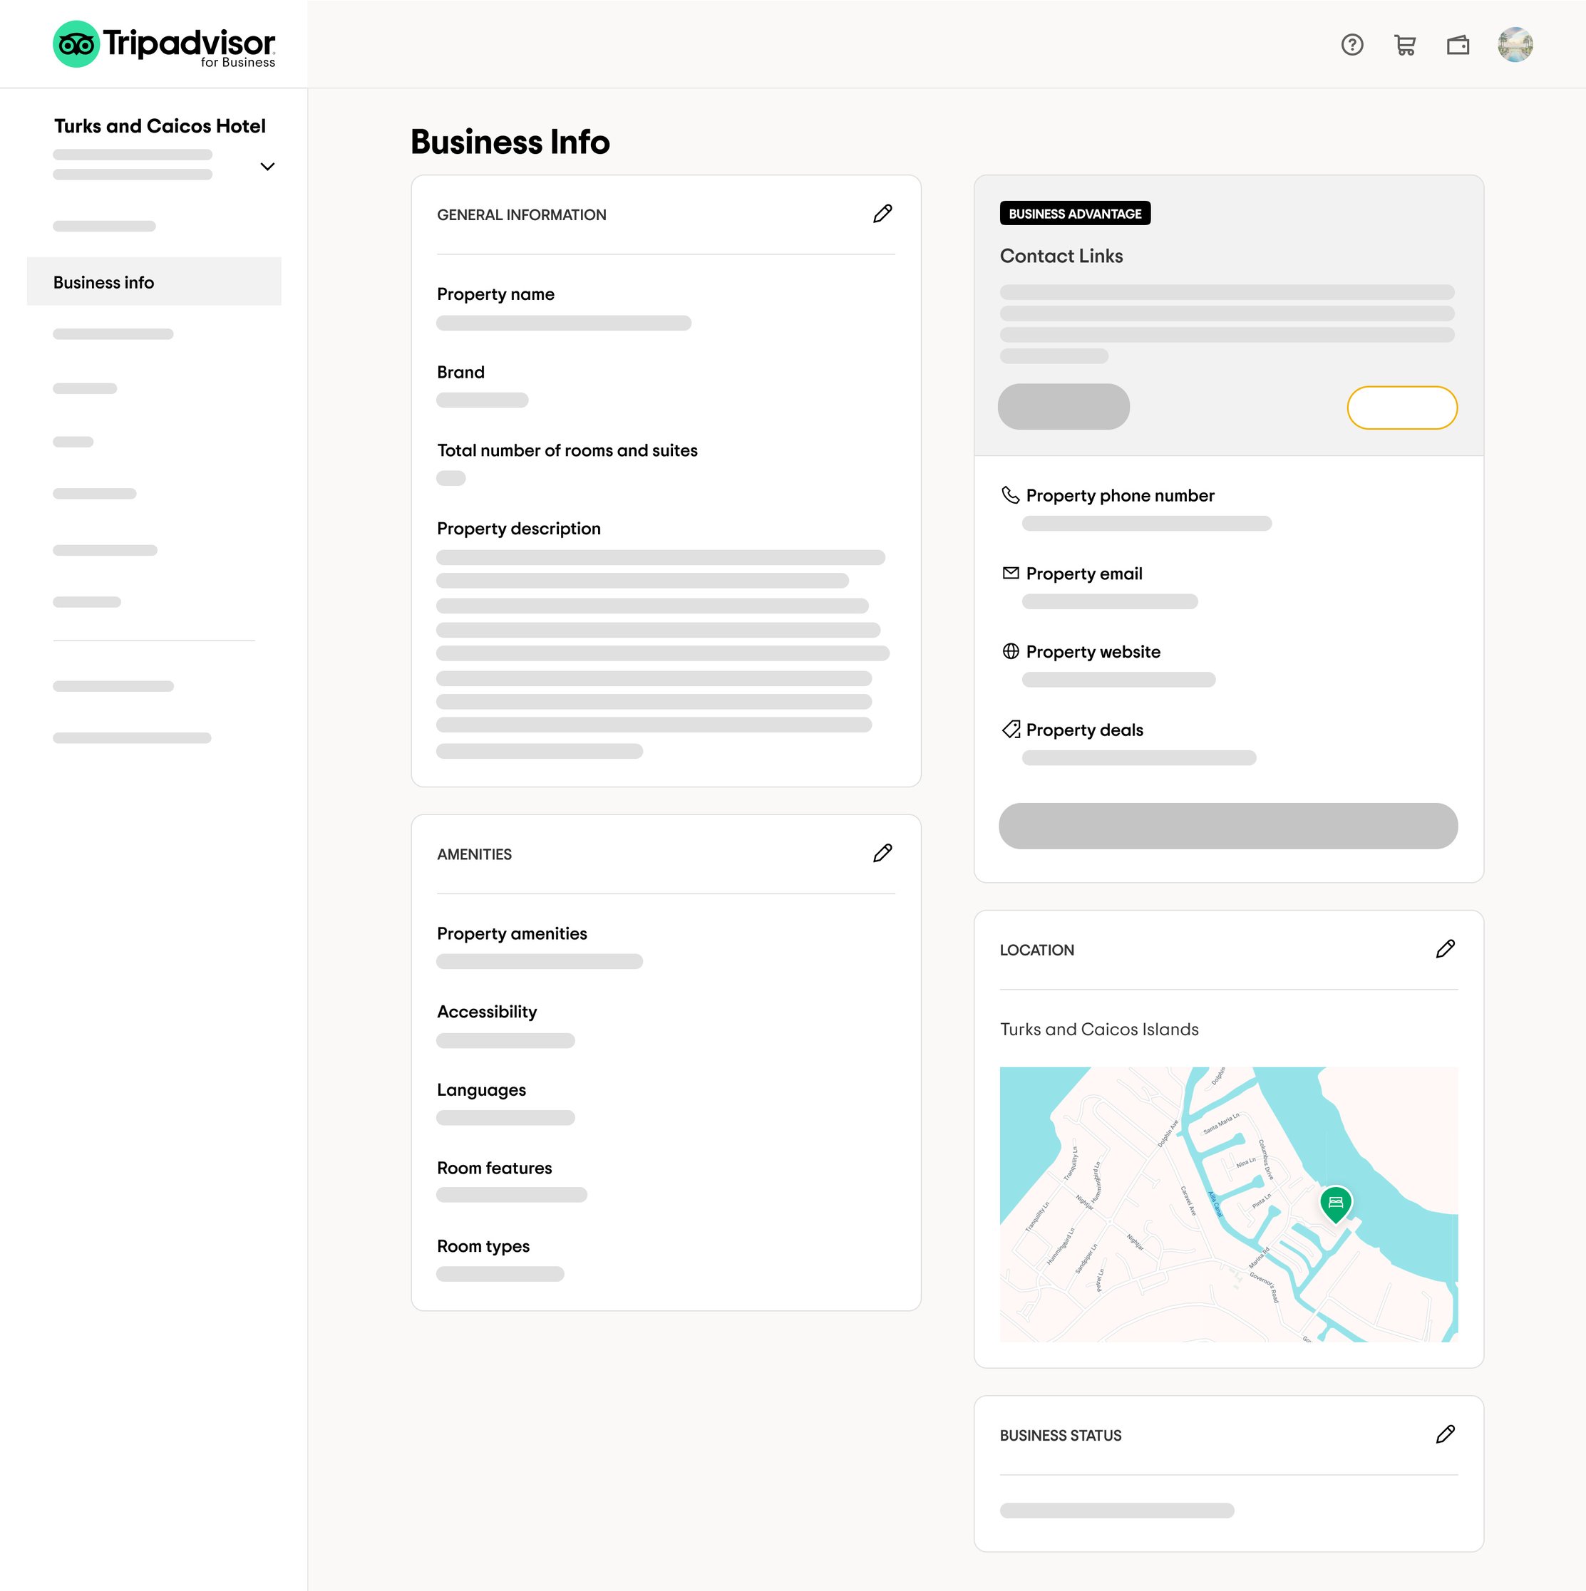Select Business info in the sidebar
Screen dimensions: 1586x1591
point(104,281)
